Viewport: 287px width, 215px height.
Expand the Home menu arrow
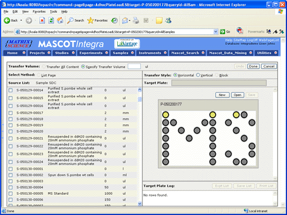click(24, 53)
